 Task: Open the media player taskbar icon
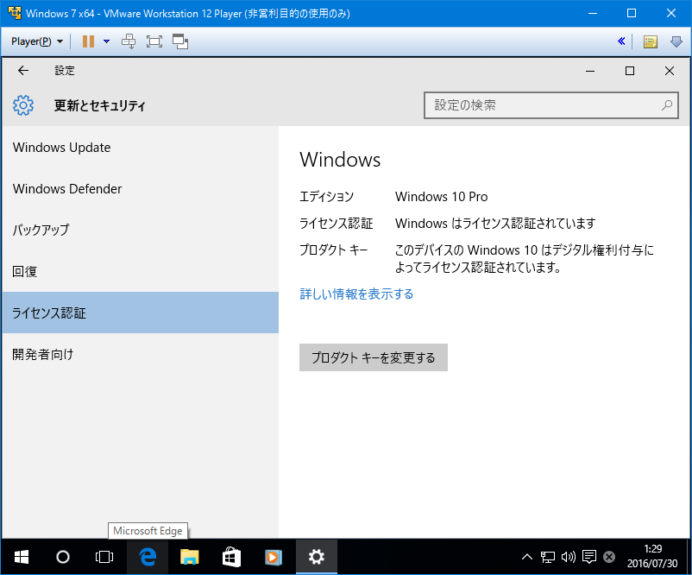274,557
